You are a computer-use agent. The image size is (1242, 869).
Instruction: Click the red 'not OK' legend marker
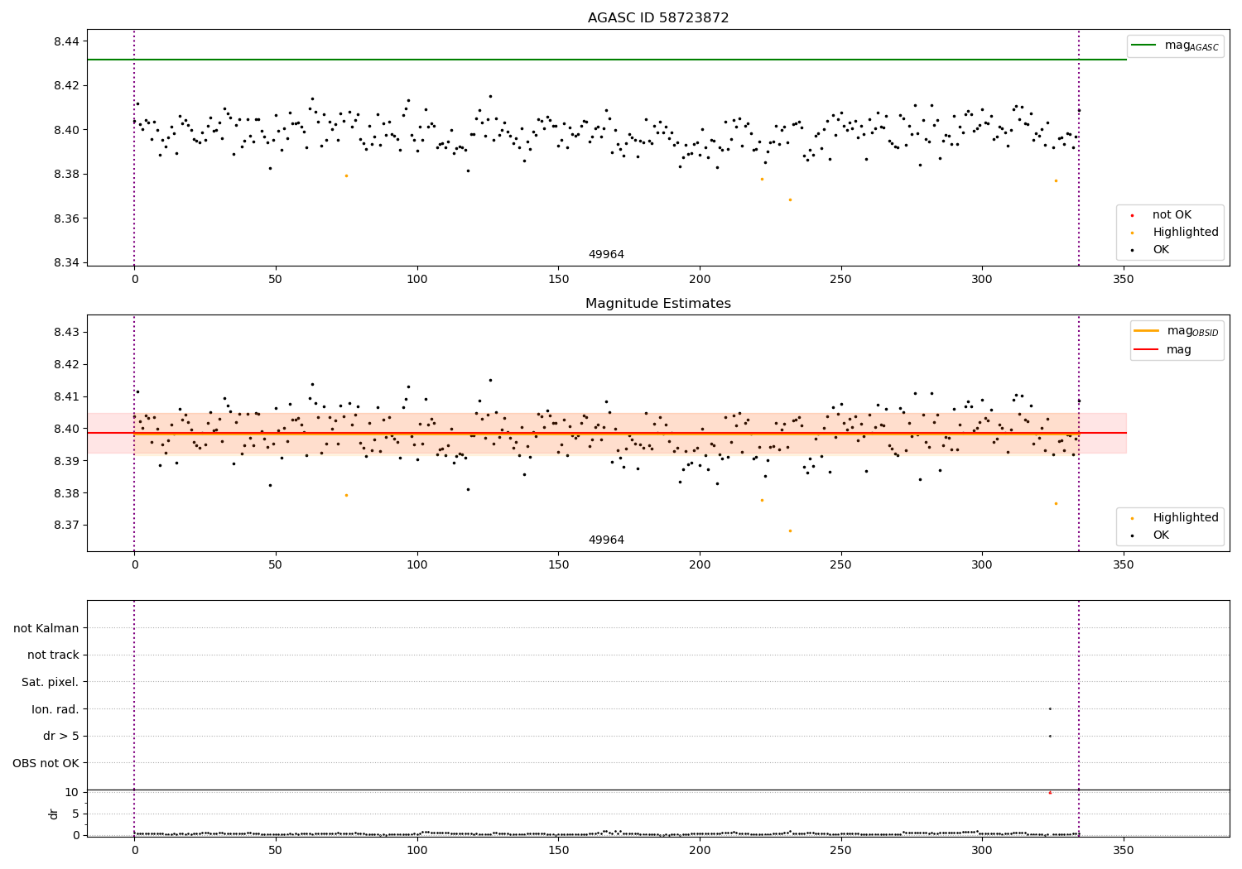[x=1132, y=215]
